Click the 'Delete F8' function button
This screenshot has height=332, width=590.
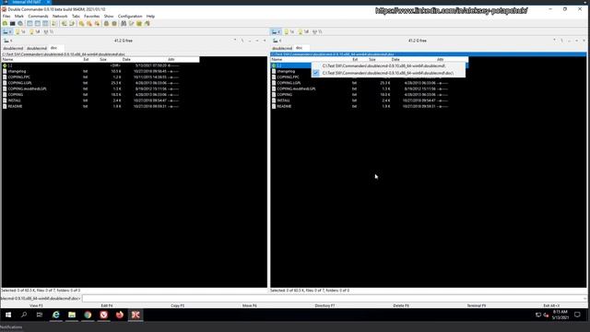pos(401,305)
